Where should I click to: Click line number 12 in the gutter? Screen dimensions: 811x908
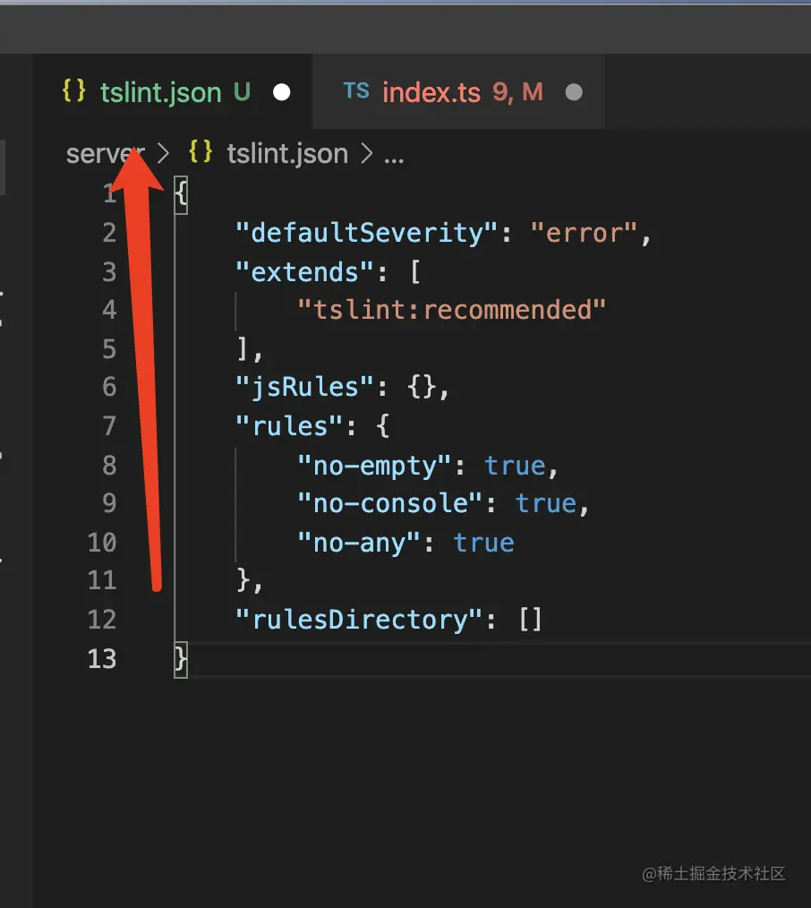click(102, 620)
